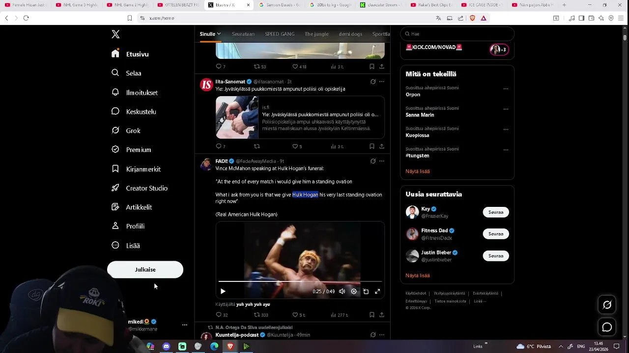The image size is (629, 353).
Task: Open more options on Ilta-Sanomat post
Action: 381,82
